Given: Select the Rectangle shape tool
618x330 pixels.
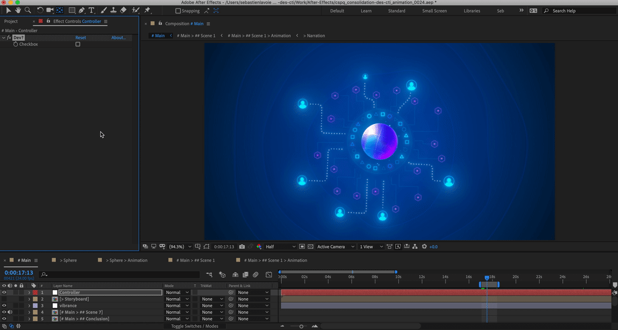Looking at the screenshot, I should coord(72,10).
